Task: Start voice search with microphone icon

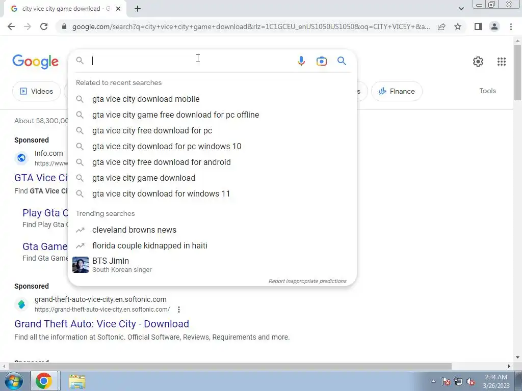Action: click(x=301, y=61)
